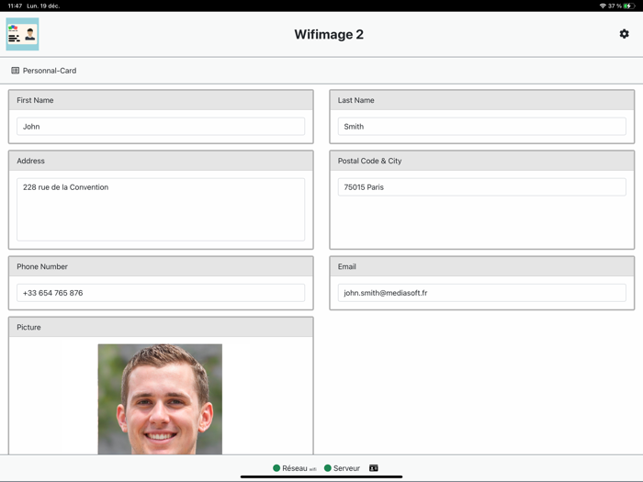The width and height of the screenshot is (643, 482).
Task: Click the Wifimage 2 title
Action: [x=329, y=35]
